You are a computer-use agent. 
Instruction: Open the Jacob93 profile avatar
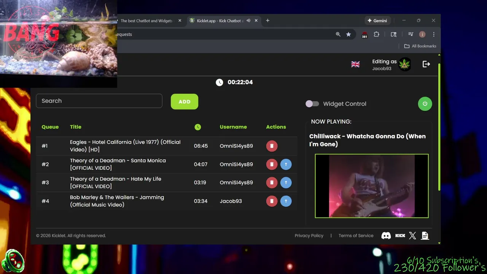[404, 64]
